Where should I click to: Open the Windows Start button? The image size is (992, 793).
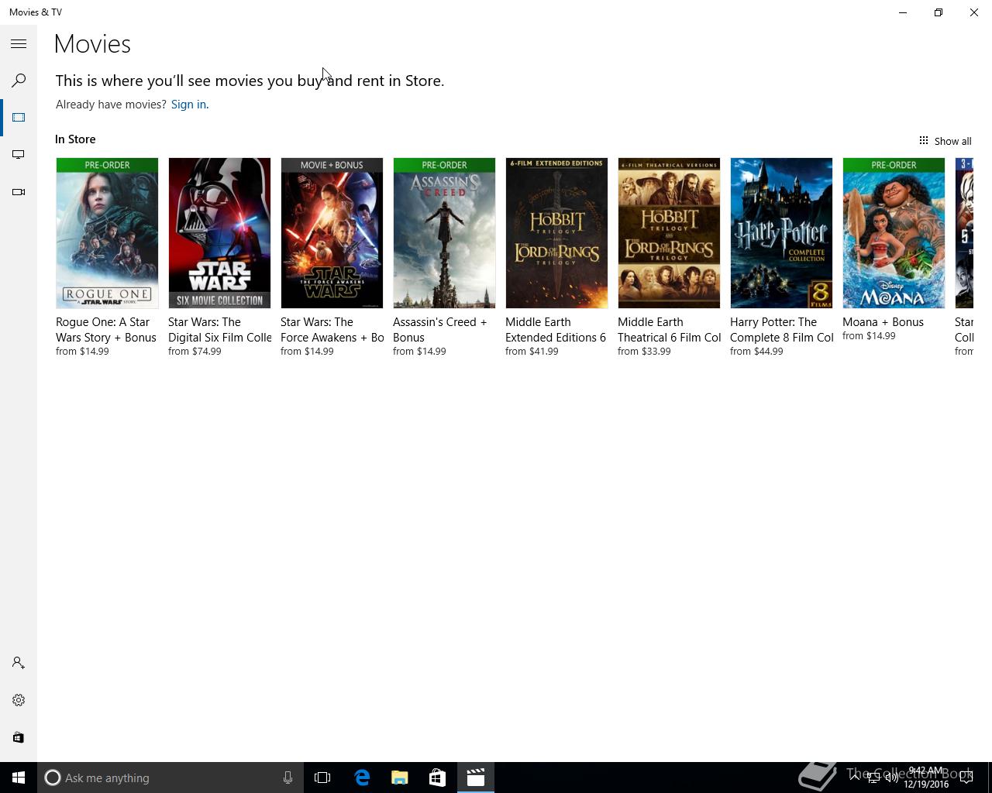point(19,778)
